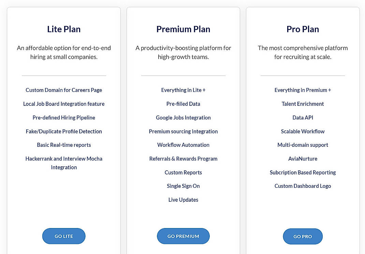Click Hackerrank and Interview Mocha Integration
This screenshot has width=365, height=254.
(63, 163)
